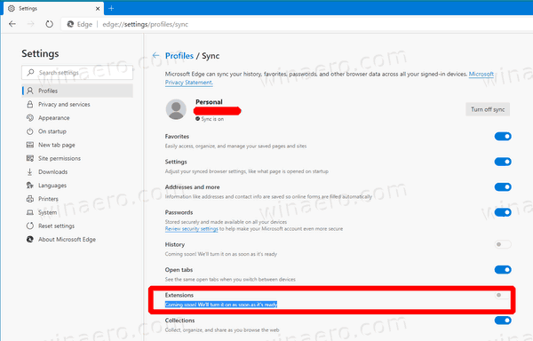Click the Profiles breadcrumb link
Viewport: 533px width, 341px height.
(179, 56)
